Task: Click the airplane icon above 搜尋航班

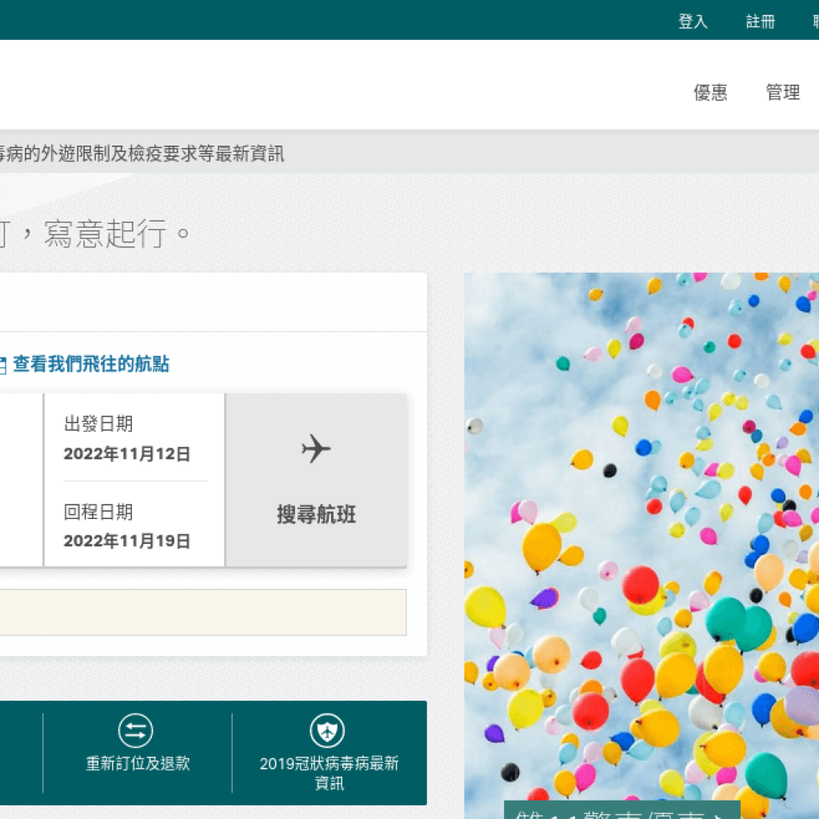Action: (x=317, y=449)
